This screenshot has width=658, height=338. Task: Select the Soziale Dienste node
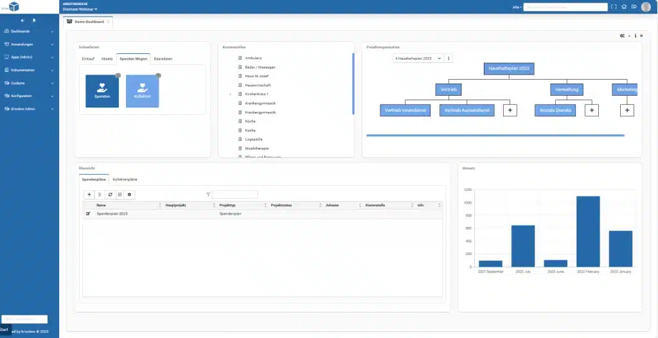point(555,110)
